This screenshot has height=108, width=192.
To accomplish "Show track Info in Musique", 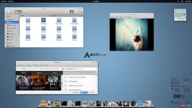I will pyautogui.click(x=34, y=69).
